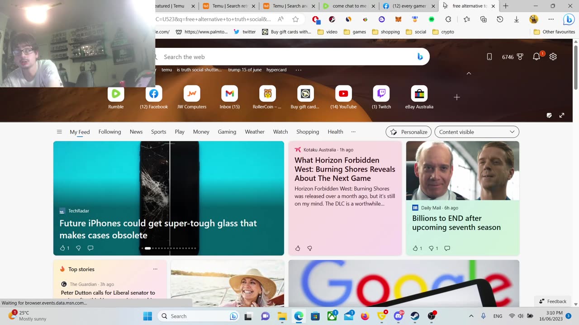Screen dimensions: 579x325
Task: Click the mobile phone icon
Action: click(x=489, y=56)
